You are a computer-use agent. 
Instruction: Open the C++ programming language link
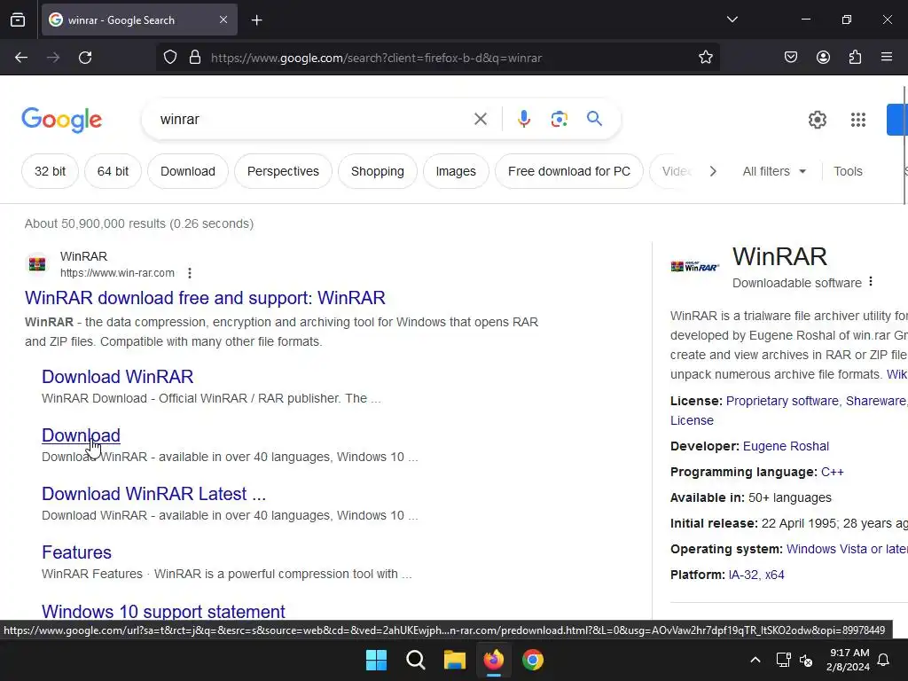(x=832, y=472)
